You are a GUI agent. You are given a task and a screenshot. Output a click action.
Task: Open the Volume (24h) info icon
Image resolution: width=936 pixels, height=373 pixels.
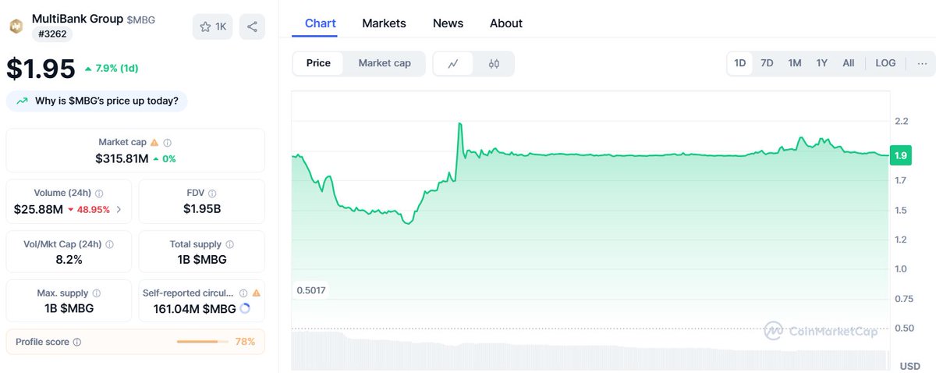pos(99,193)
